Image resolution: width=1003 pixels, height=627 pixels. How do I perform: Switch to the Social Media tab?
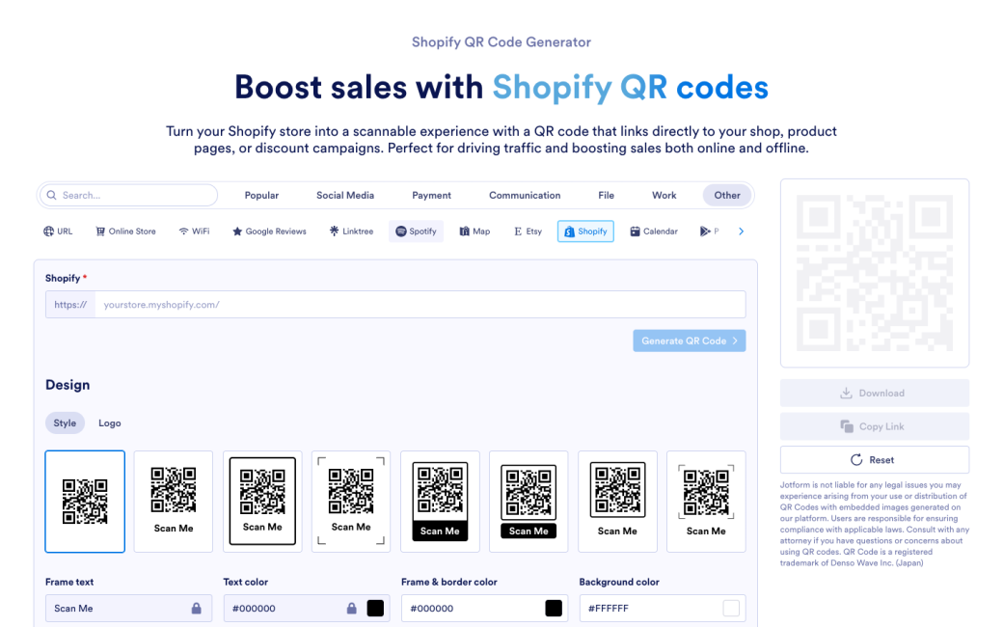coord(345,195)
